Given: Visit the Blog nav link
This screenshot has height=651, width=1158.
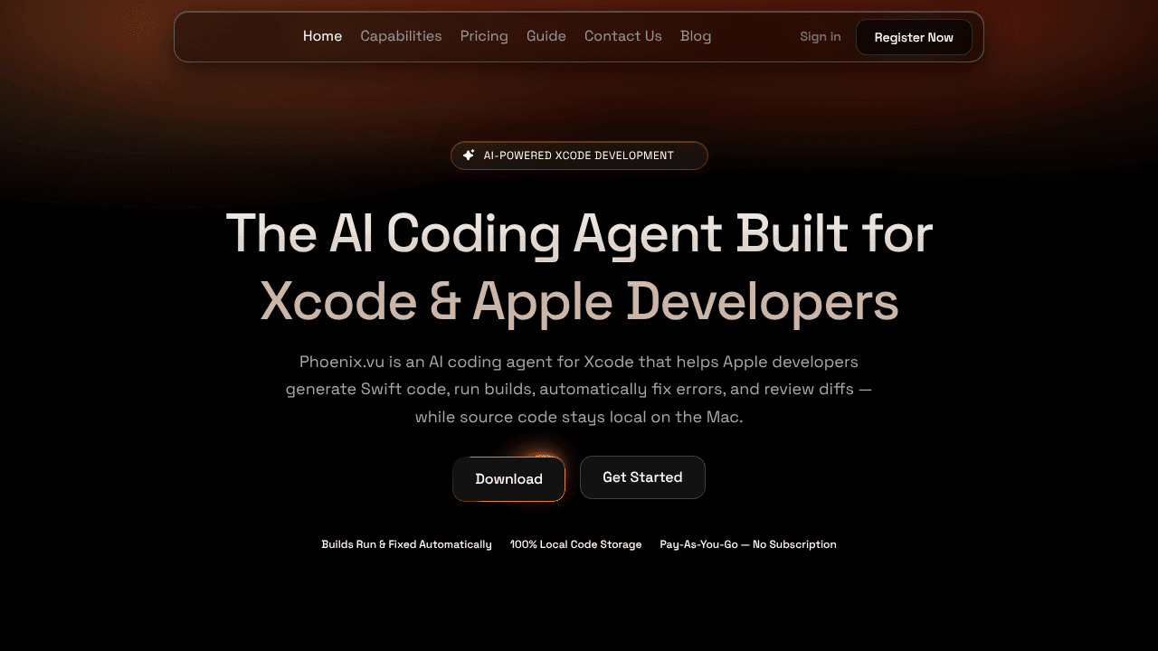Looking at the screenshot, I should (x=696, y=36).
